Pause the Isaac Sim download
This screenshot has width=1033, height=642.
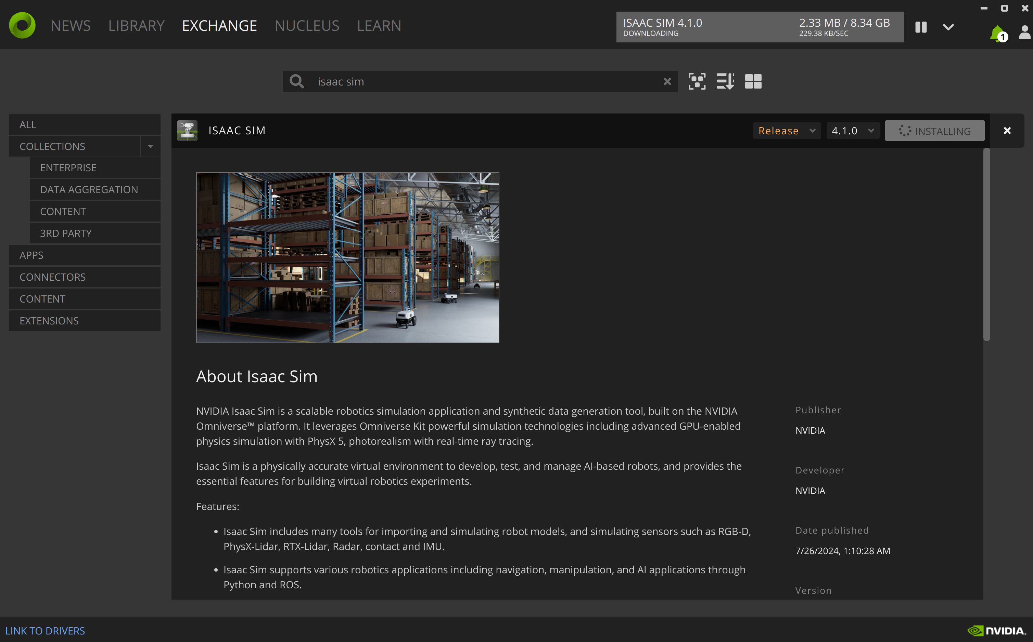pyautogui.click(x=921, y=27)
